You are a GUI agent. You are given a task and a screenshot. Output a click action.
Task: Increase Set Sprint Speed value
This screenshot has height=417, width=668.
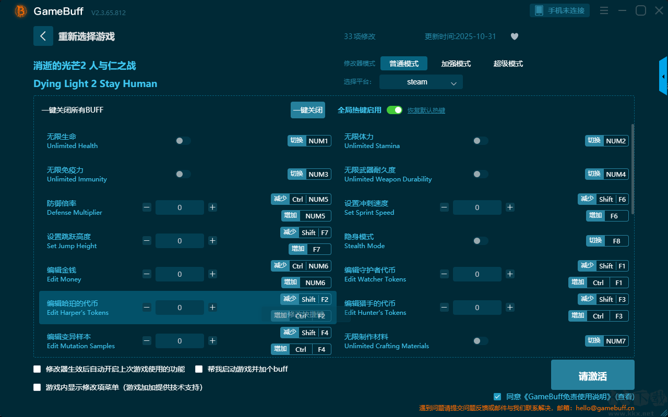click(510, 207)
